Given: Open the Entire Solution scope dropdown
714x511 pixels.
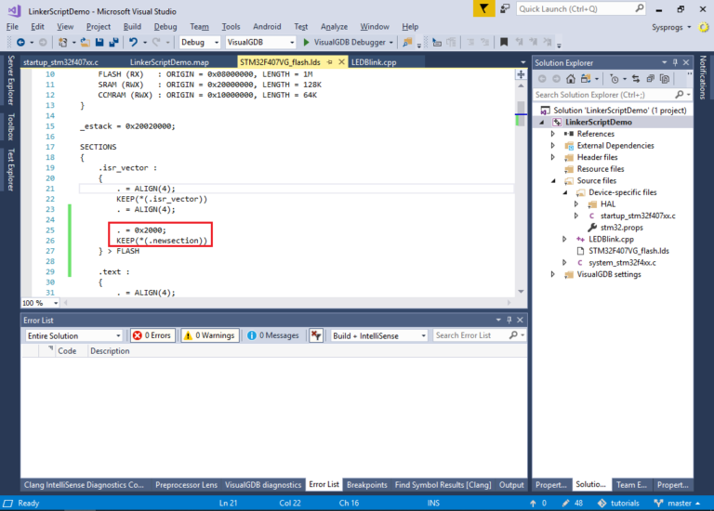Looking at the screenshot, I should point(74,335).
